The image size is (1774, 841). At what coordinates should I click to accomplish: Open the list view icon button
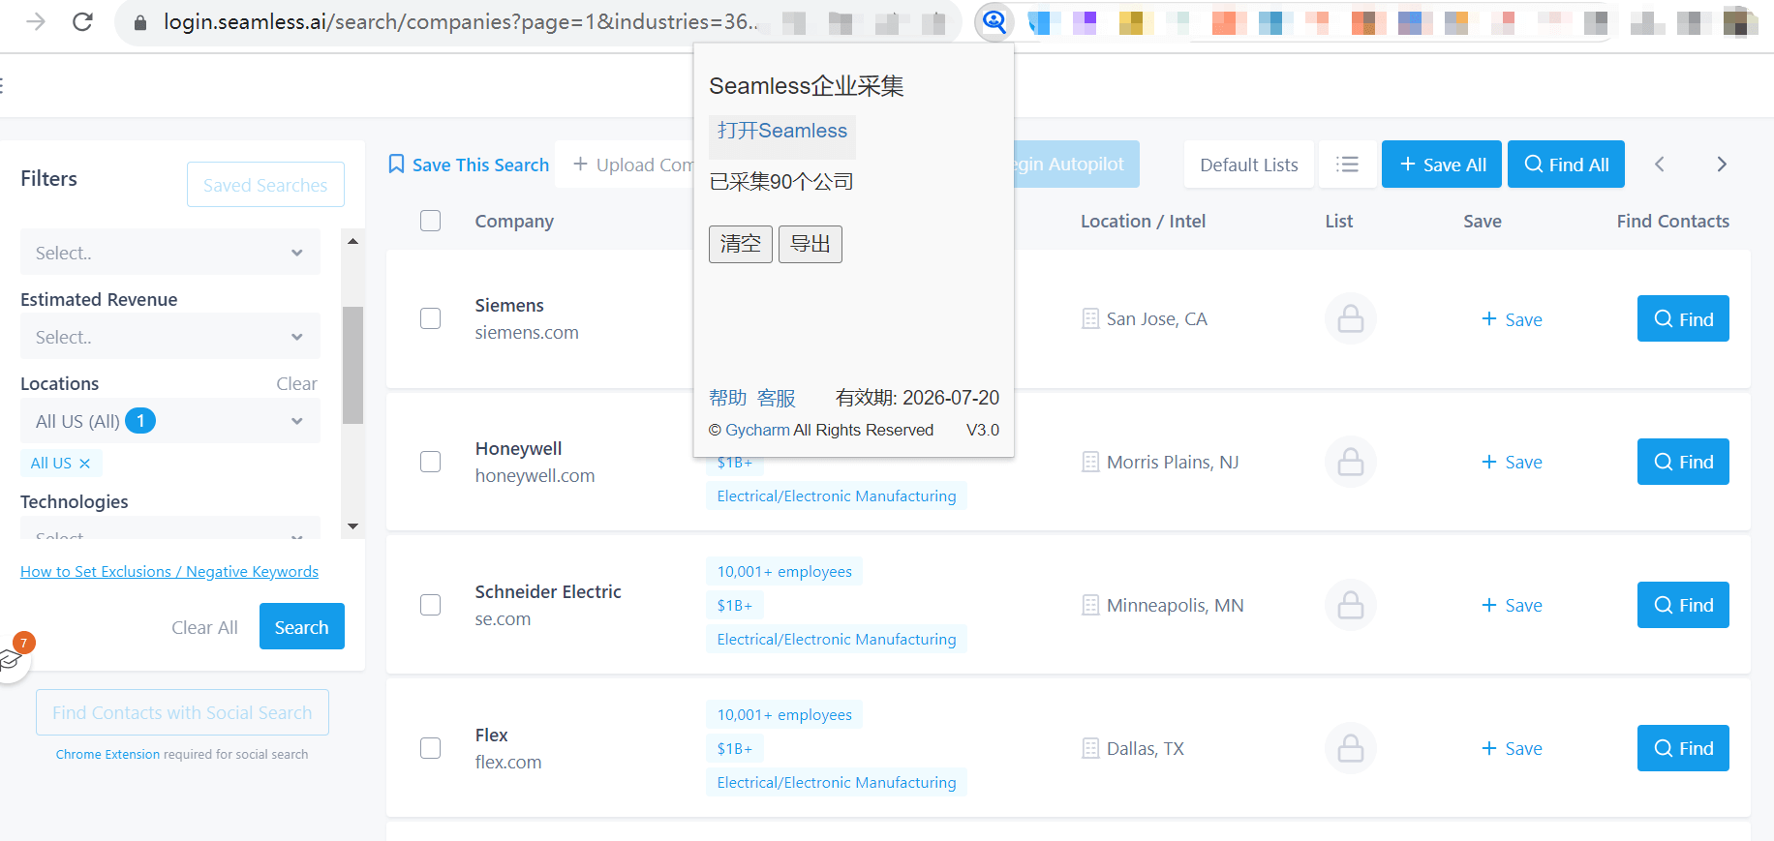[x=1347, y=165]
